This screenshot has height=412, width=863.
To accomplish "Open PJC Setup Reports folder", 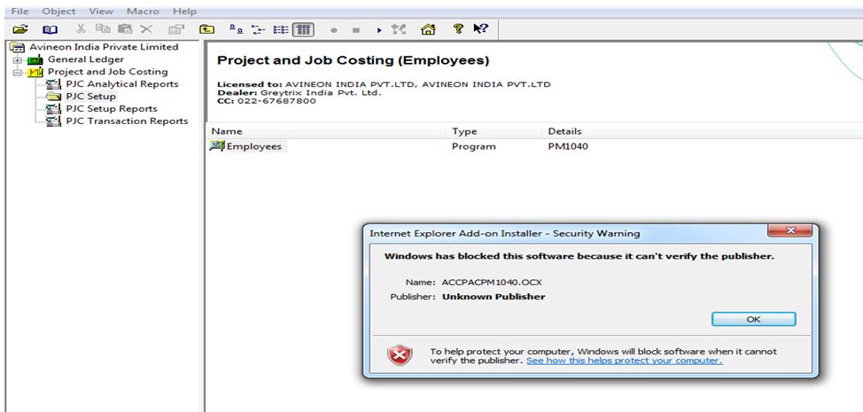I will pyautogui.click(x=111, y=109).
